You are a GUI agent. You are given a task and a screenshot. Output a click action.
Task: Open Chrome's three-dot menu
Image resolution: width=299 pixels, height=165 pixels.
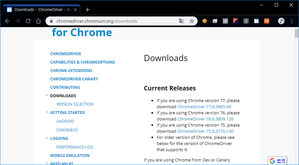click(x=292, y=21)
